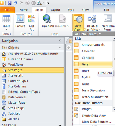The image size is (115, 126).
Task: Select Empty Data View option
Action: pyautogui.click(x=94, y=116)
